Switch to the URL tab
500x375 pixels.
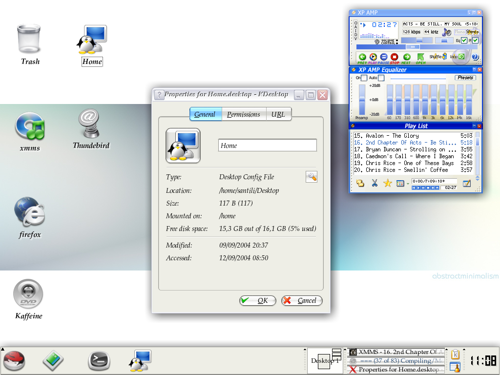(x=279, y=114)
